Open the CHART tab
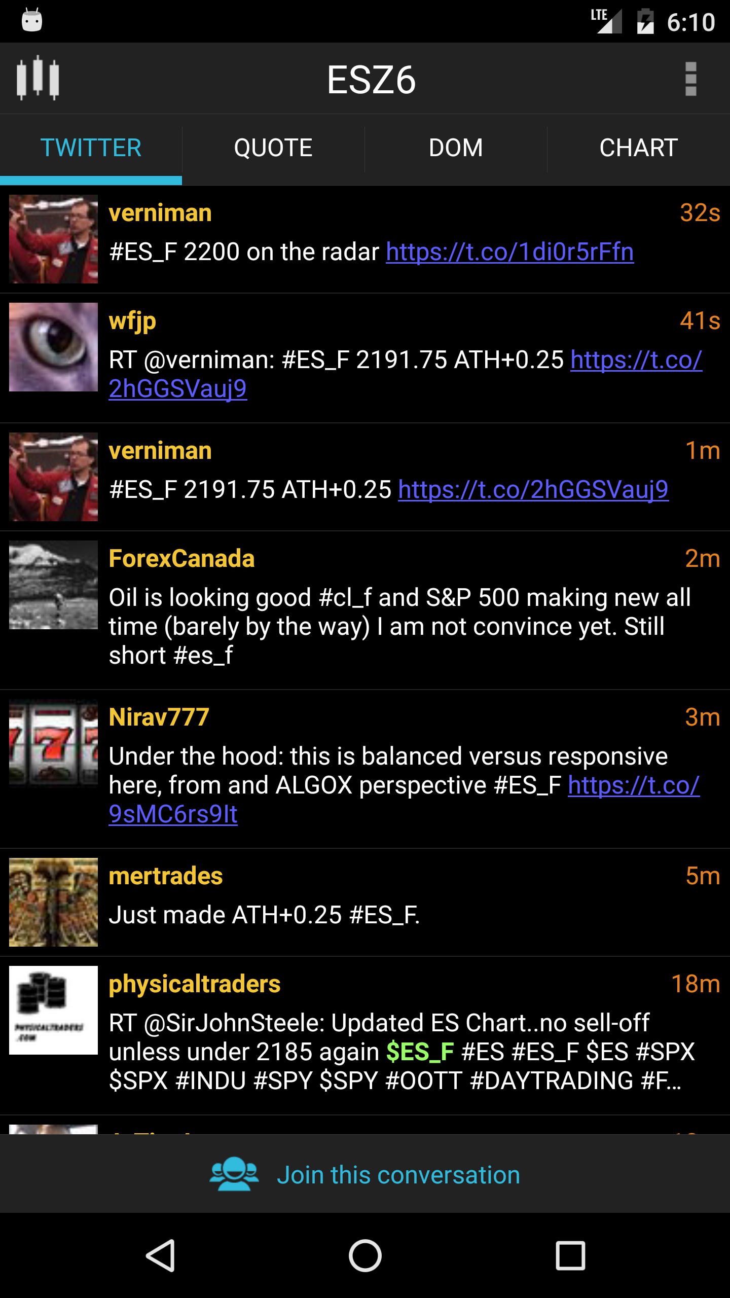The height and width of the screenshot is (1298, 730). click(x=639, y=148)
